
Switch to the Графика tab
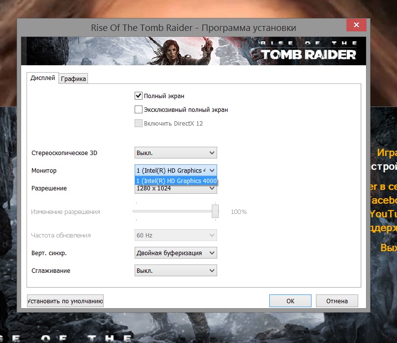click(x=73, y=79)
